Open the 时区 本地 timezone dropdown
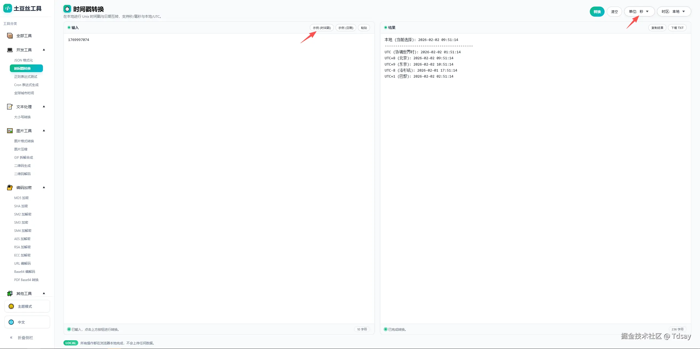The width and height of the screenshot is (700, 349). coord(674,11)
